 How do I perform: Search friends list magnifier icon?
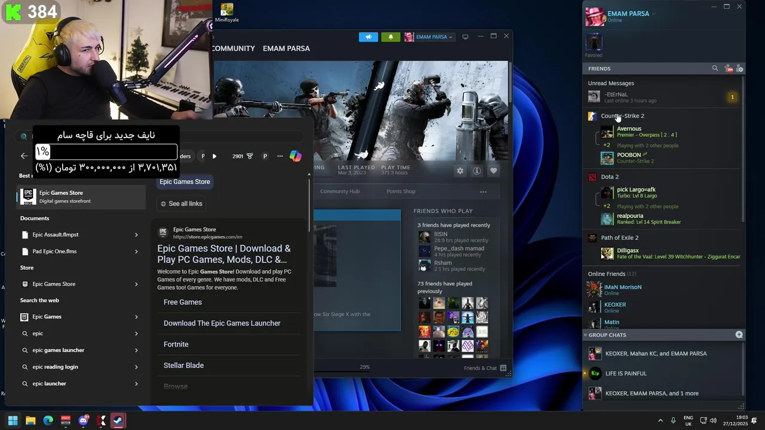715,69
